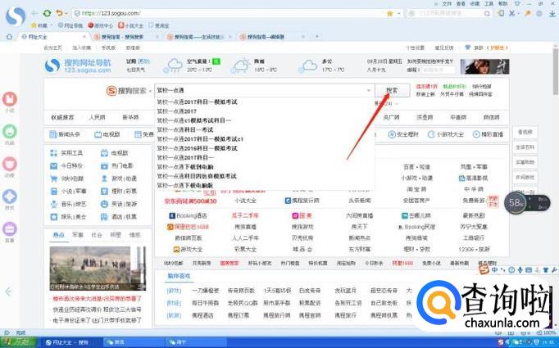Click the search box containing 驾校一点通
The height and width of the screenshot is (348, 559).
tap(262, 91)
